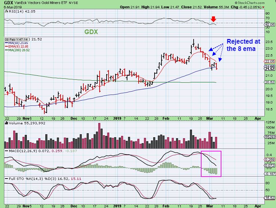276x208 pixels.
Task: Click the 42.05 RSI value tag
Action: point(270,24)
